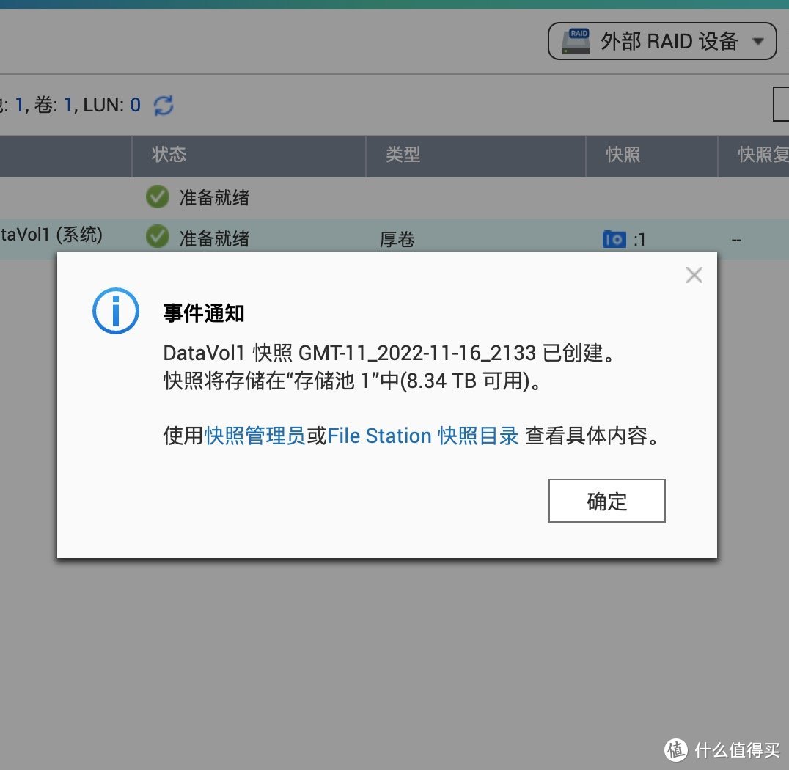Click the blue info icon in the notification dialog
The width and height of the screenshot is (789, 770).
[x=115, y=311]
